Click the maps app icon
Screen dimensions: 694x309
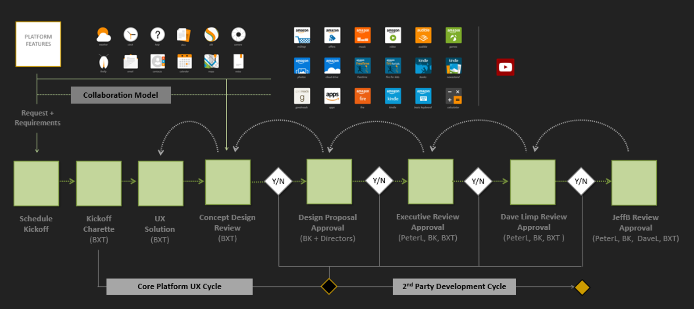point(211,62)
